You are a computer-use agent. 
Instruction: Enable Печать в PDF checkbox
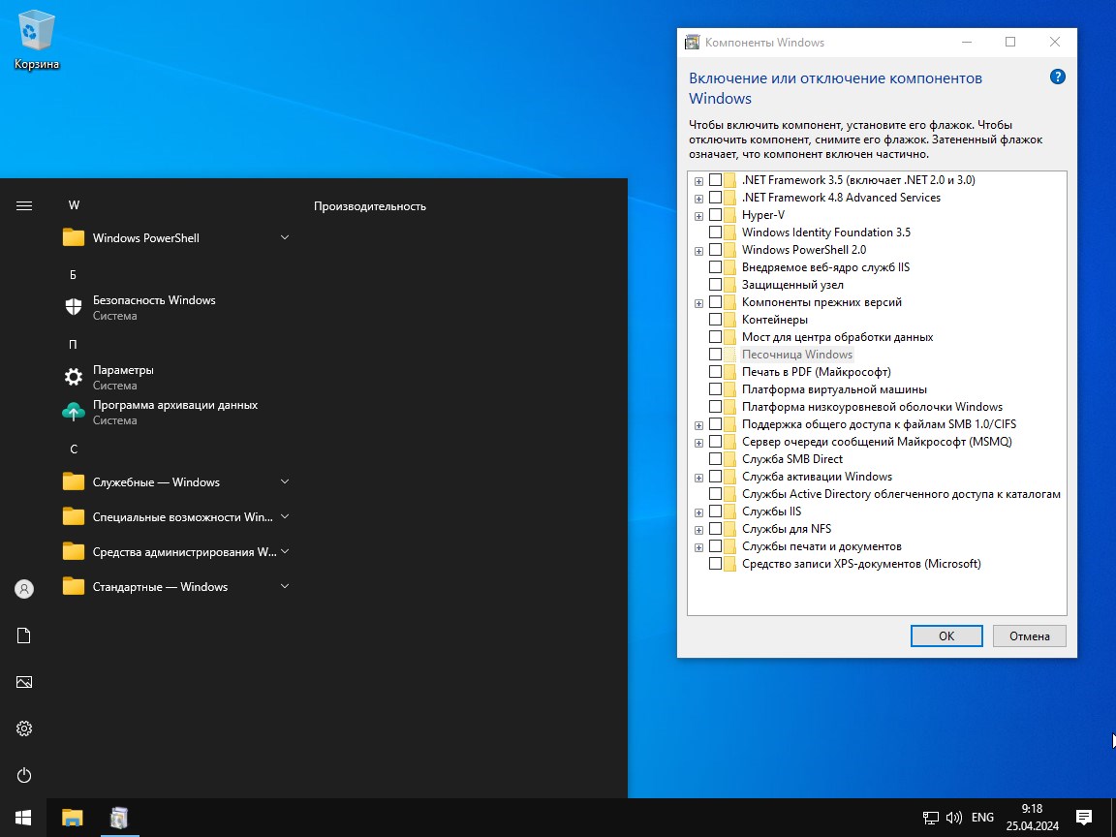coord(715,372)
